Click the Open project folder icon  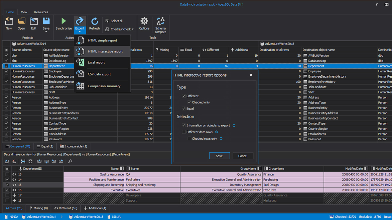pos(21,21)
